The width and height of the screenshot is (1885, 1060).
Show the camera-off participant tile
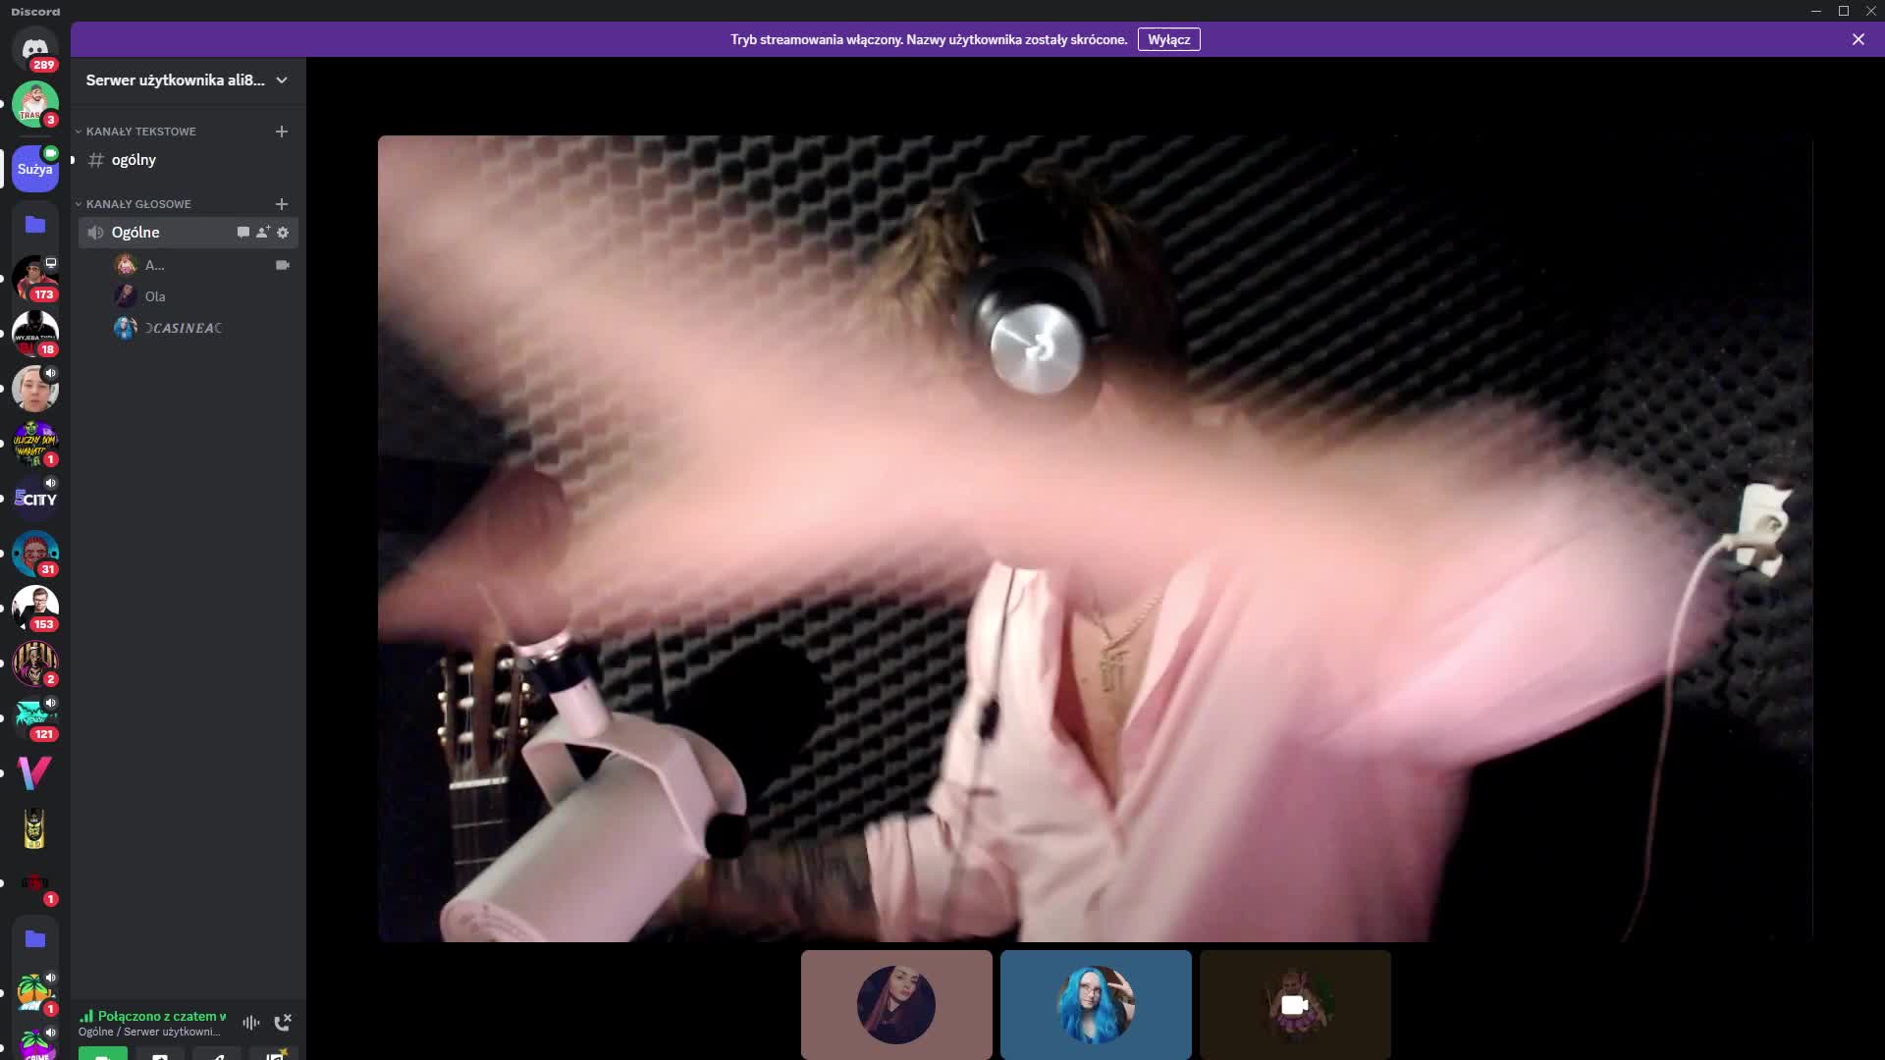point(1295,1004)
